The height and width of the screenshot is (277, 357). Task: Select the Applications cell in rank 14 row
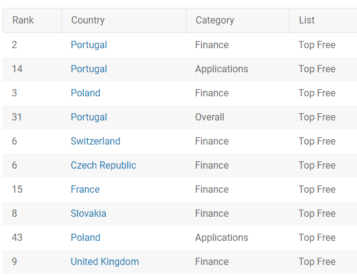[222, 69]
